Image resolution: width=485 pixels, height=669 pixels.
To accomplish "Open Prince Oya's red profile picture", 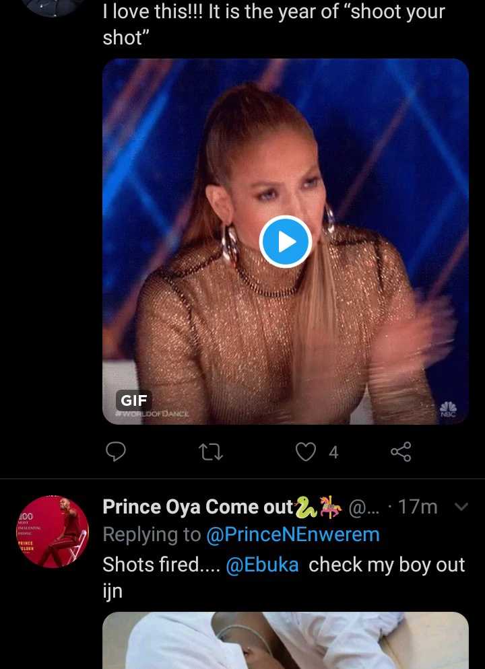I will pos(52,532).
